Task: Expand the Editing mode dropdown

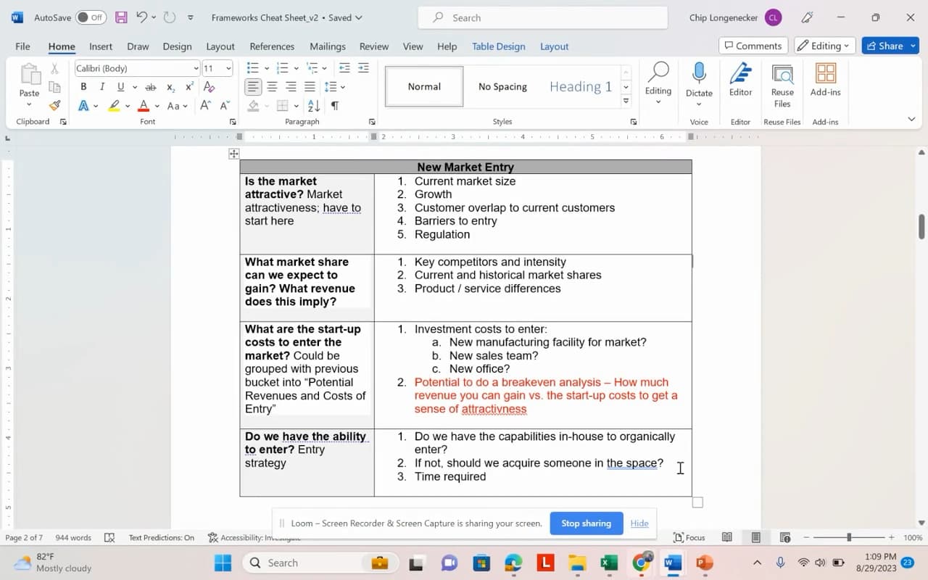Action: click(824, 46)
